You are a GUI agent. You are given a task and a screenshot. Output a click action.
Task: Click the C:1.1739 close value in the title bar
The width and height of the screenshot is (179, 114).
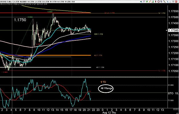(16, 2)
